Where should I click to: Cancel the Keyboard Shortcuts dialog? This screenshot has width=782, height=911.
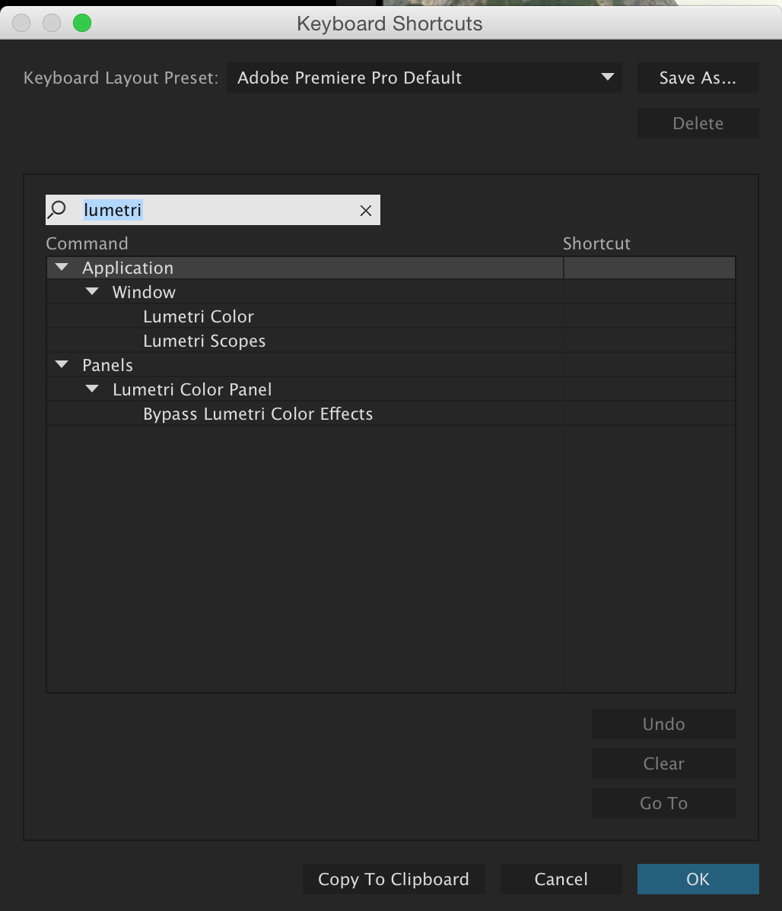point(561,879)
